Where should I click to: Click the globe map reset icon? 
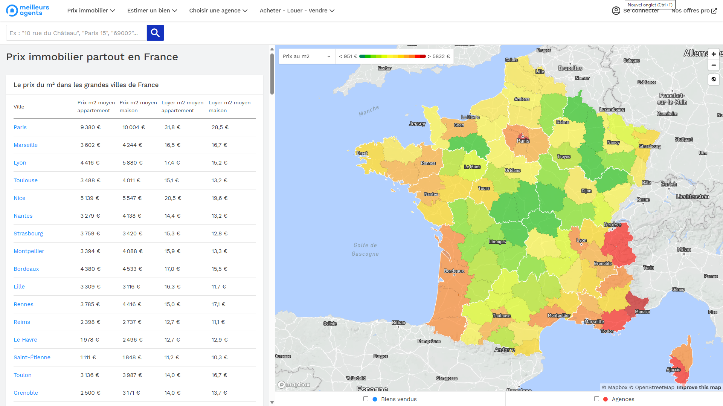click(714, 79)
